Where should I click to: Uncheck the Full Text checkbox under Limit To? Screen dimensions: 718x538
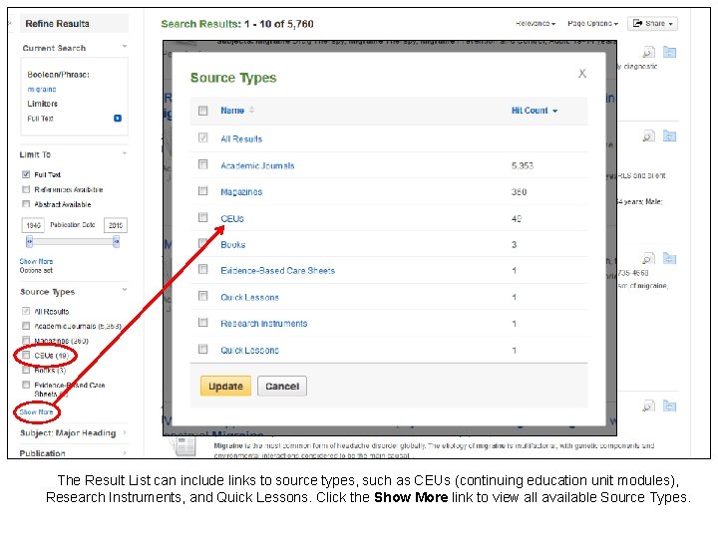coord(26,174)
